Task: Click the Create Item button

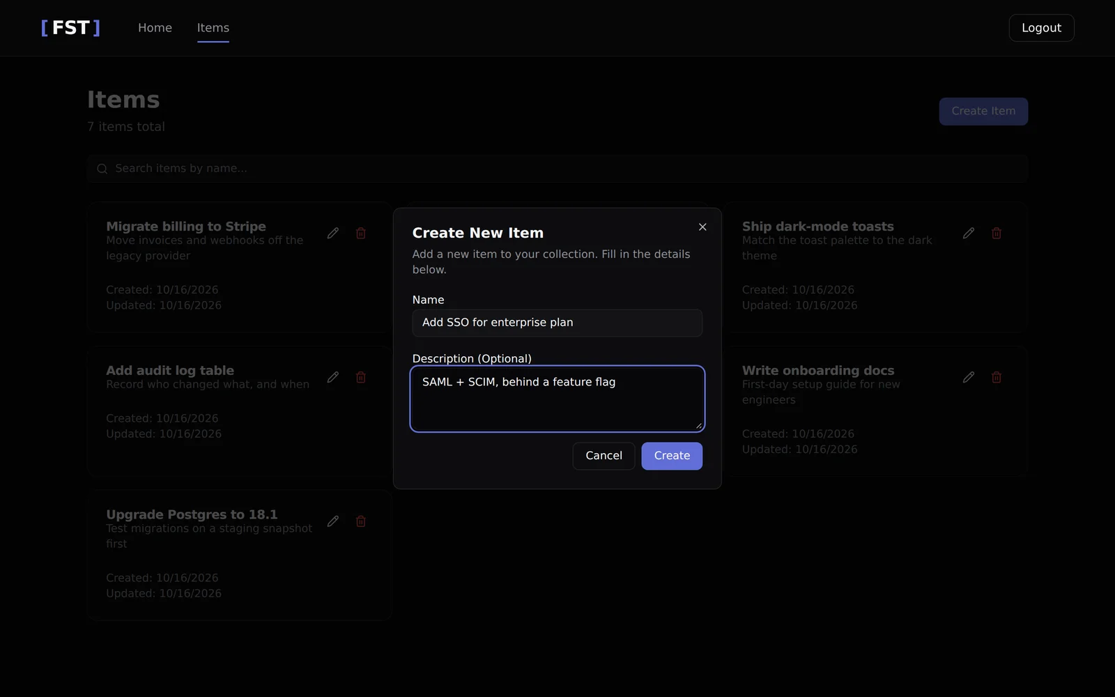Action: click(x=983, y=112)
